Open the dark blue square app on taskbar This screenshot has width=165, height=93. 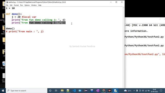pos(92,91)
